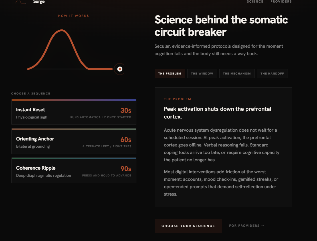Click the orange activation curve peak
The height and width of the screenshot is (241, 317).
point(61,31)
